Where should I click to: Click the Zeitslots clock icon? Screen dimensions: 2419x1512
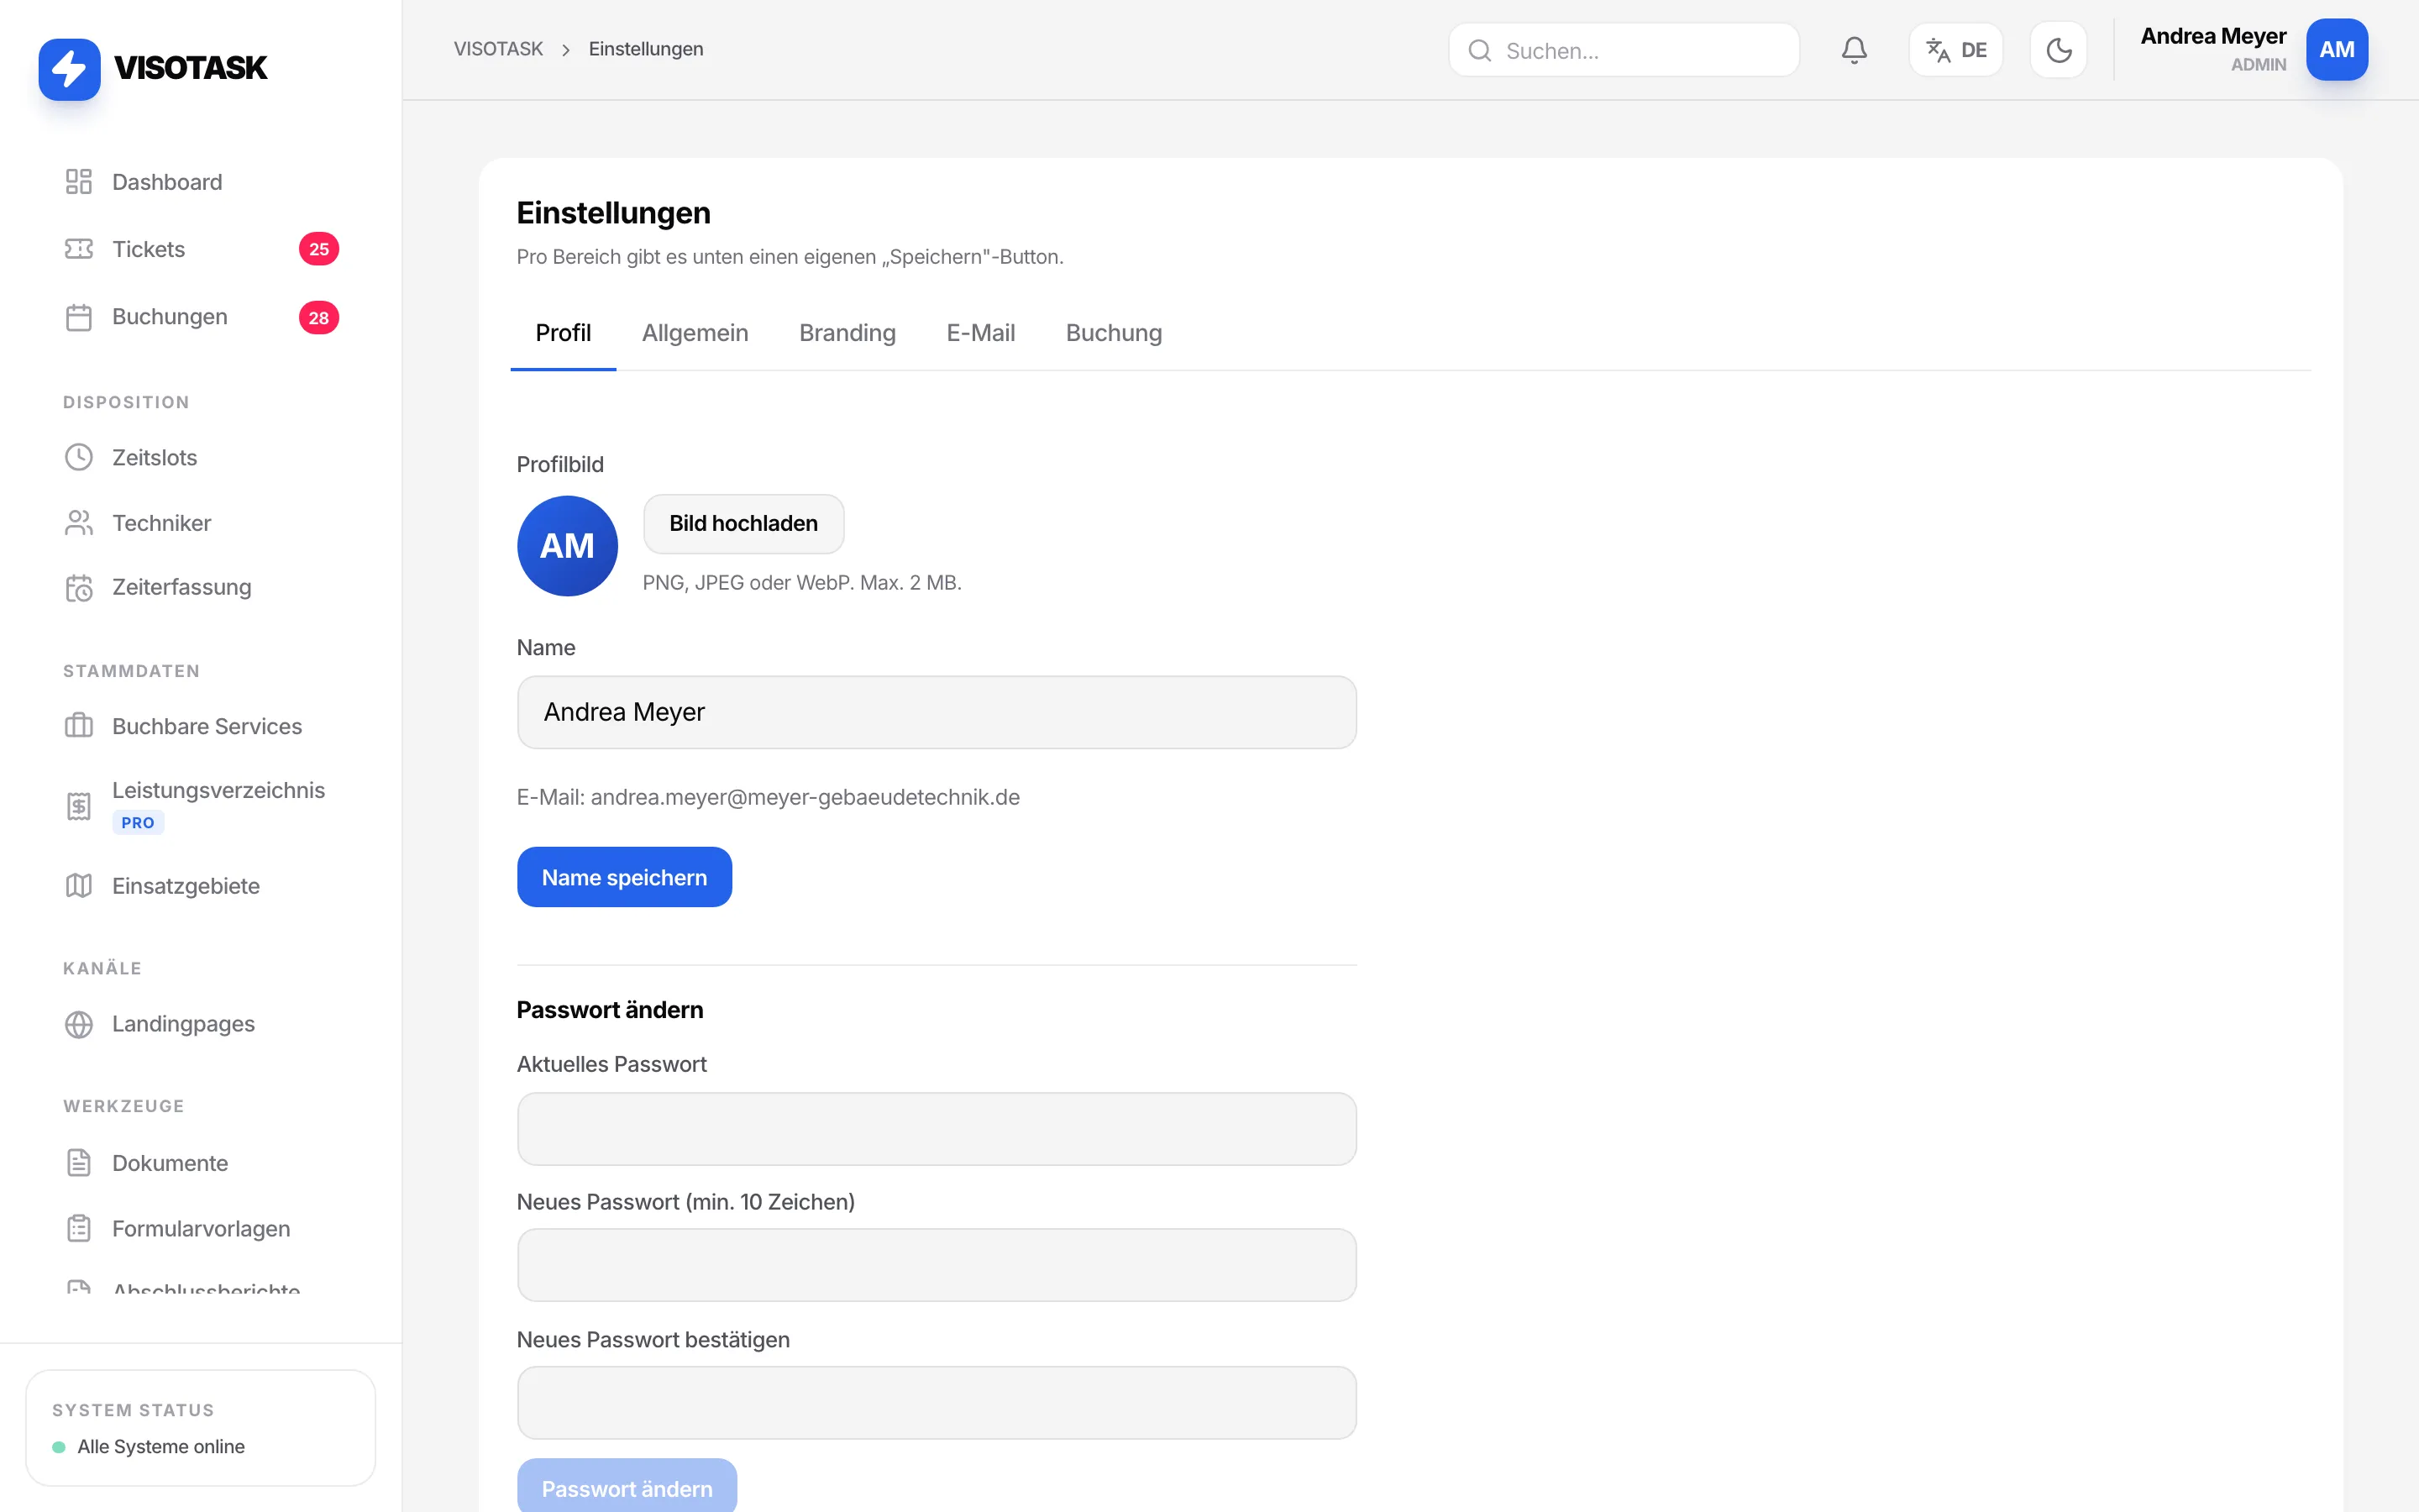pyautogui.click(x=79, y=457)
